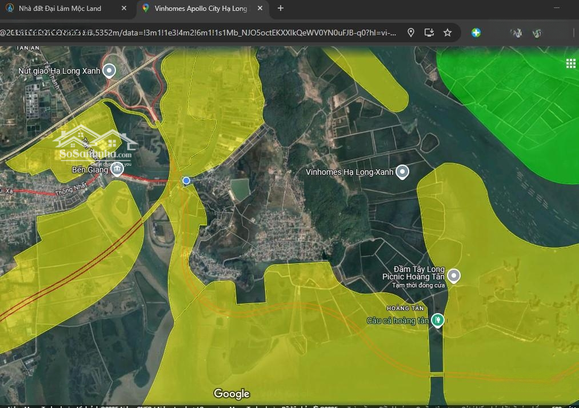Open the second grey extension icon before the toolbar divider
579x408 pixels.
pyautogui.click(x=537, y=33)
